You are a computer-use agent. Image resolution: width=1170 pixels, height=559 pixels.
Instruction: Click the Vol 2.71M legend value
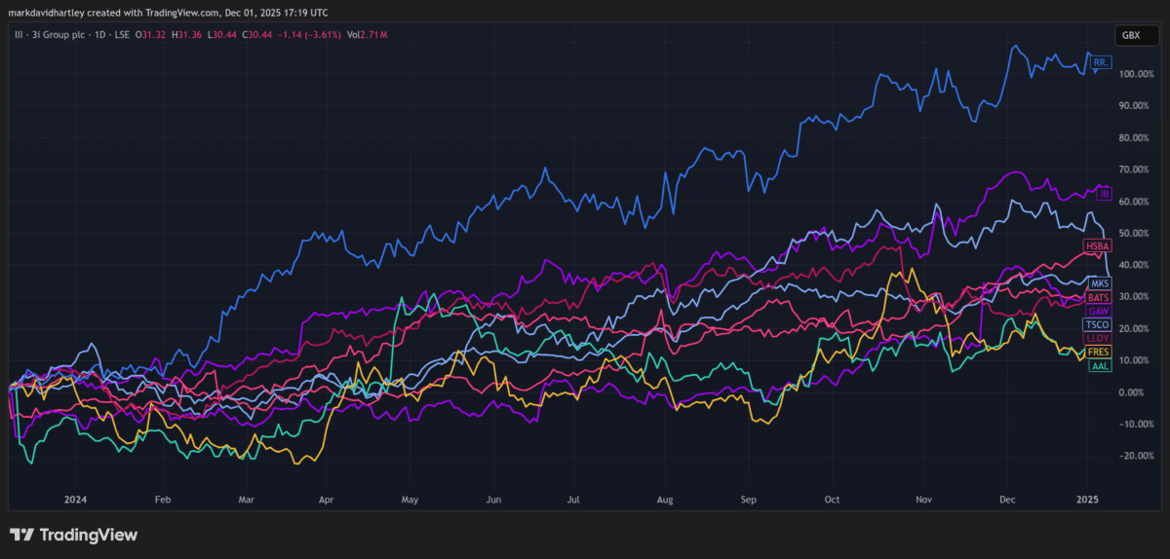(x=368, y=34)
